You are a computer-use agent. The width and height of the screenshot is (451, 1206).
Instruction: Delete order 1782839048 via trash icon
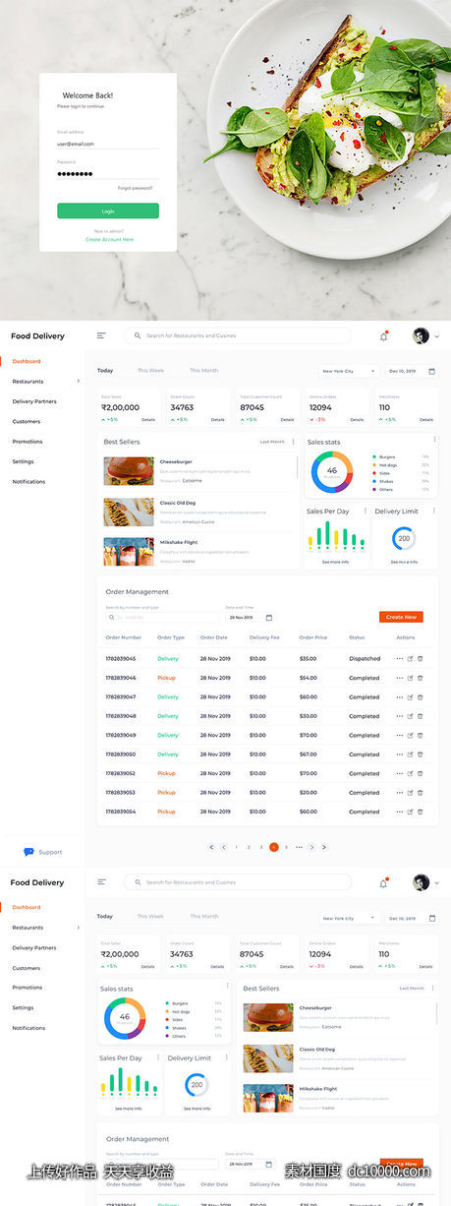pyautogui.click(x=421, y=716)
